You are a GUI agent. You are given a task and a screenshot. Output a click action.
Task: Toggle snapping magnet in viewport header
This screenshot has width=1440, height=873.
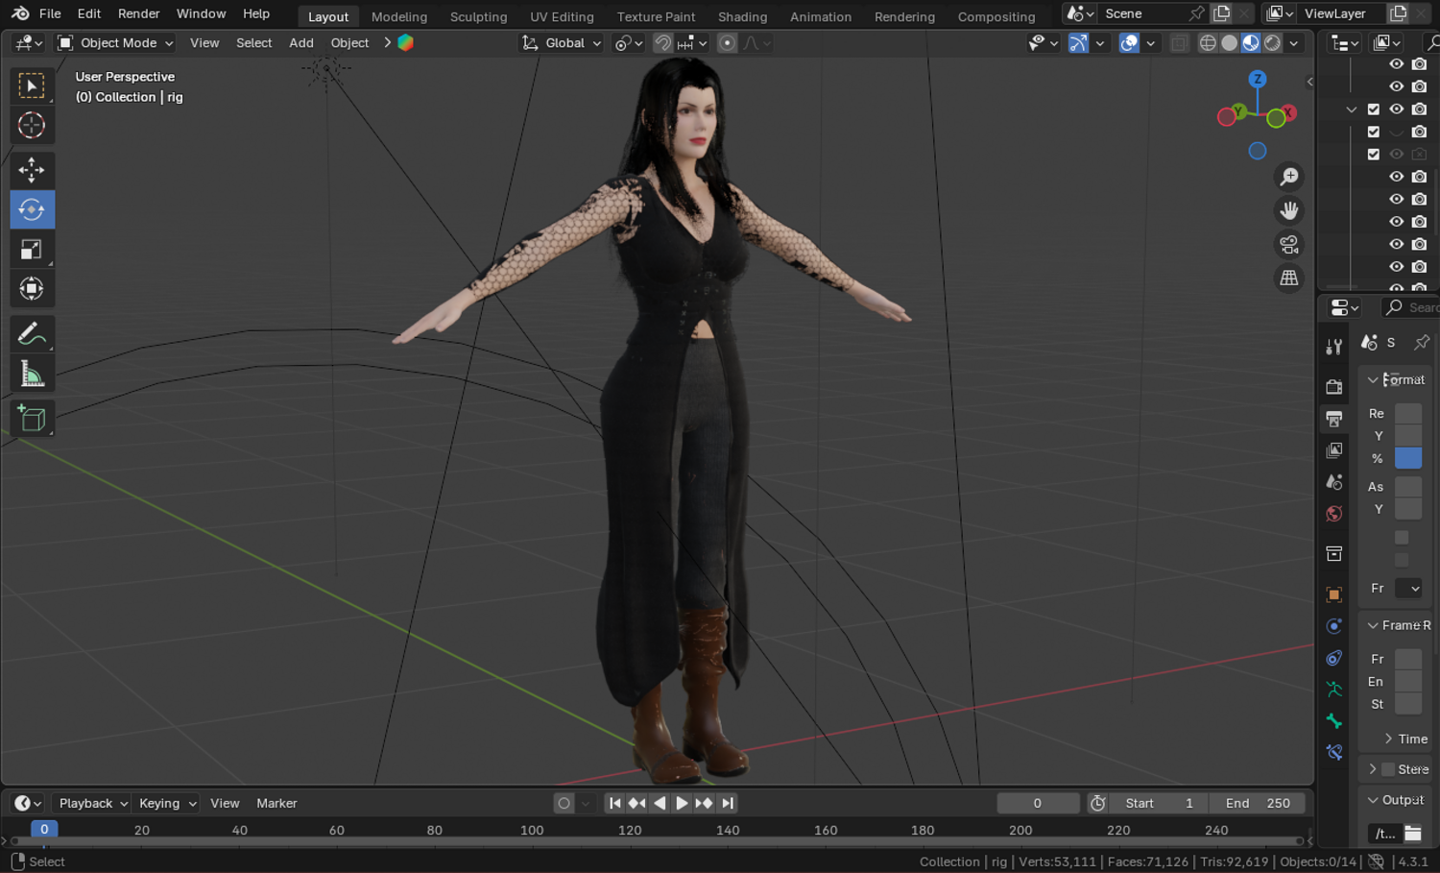[x=662, y=43]
